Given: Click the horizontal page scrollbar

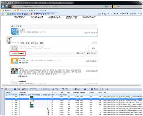Looking at the screenshot, I should click(71, 85).
